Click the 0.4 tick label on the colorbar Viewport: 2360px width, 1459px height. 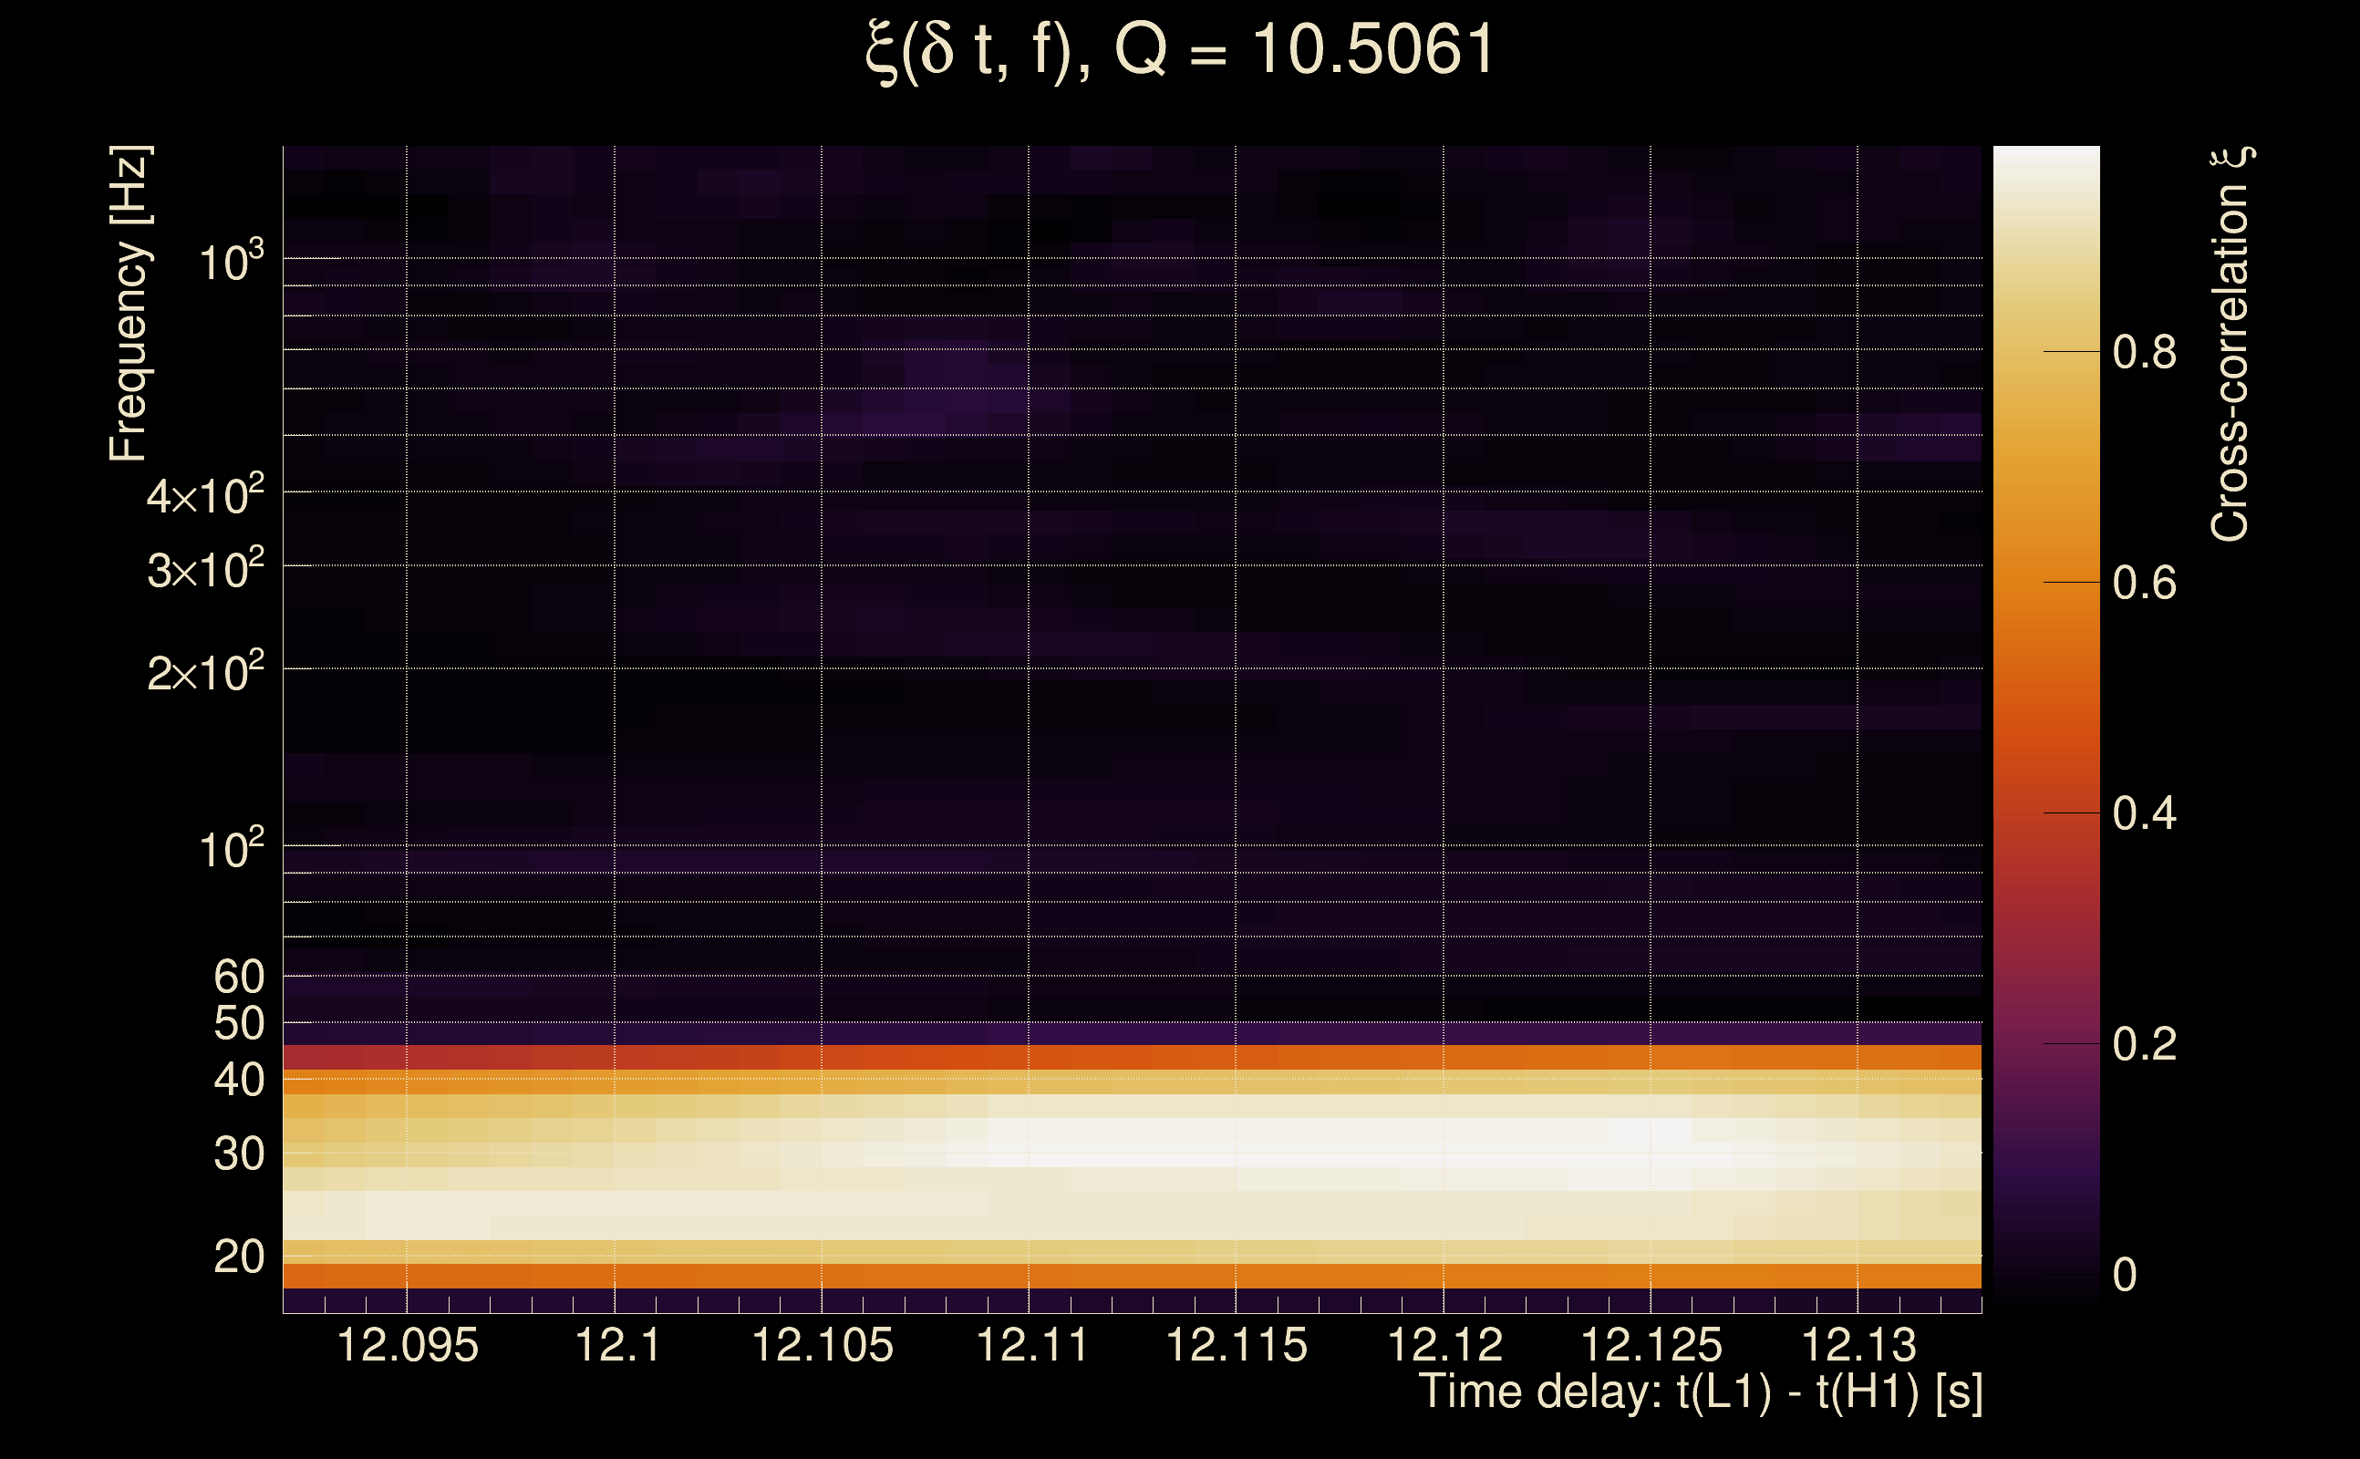(x=2144, y=814)
